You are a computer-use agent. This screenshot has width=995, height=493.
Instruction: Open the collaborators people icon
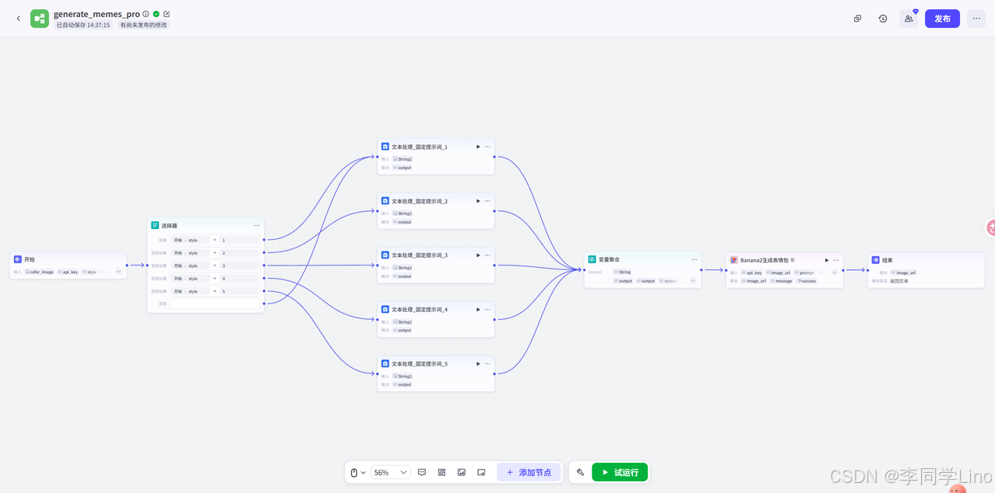click(909, 19)
